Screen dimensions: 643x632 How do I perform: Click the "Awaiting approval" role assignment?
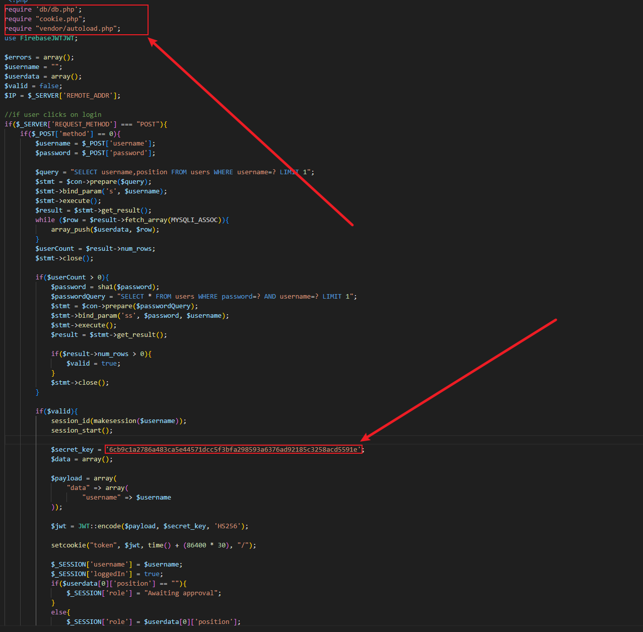click(144, 593)
